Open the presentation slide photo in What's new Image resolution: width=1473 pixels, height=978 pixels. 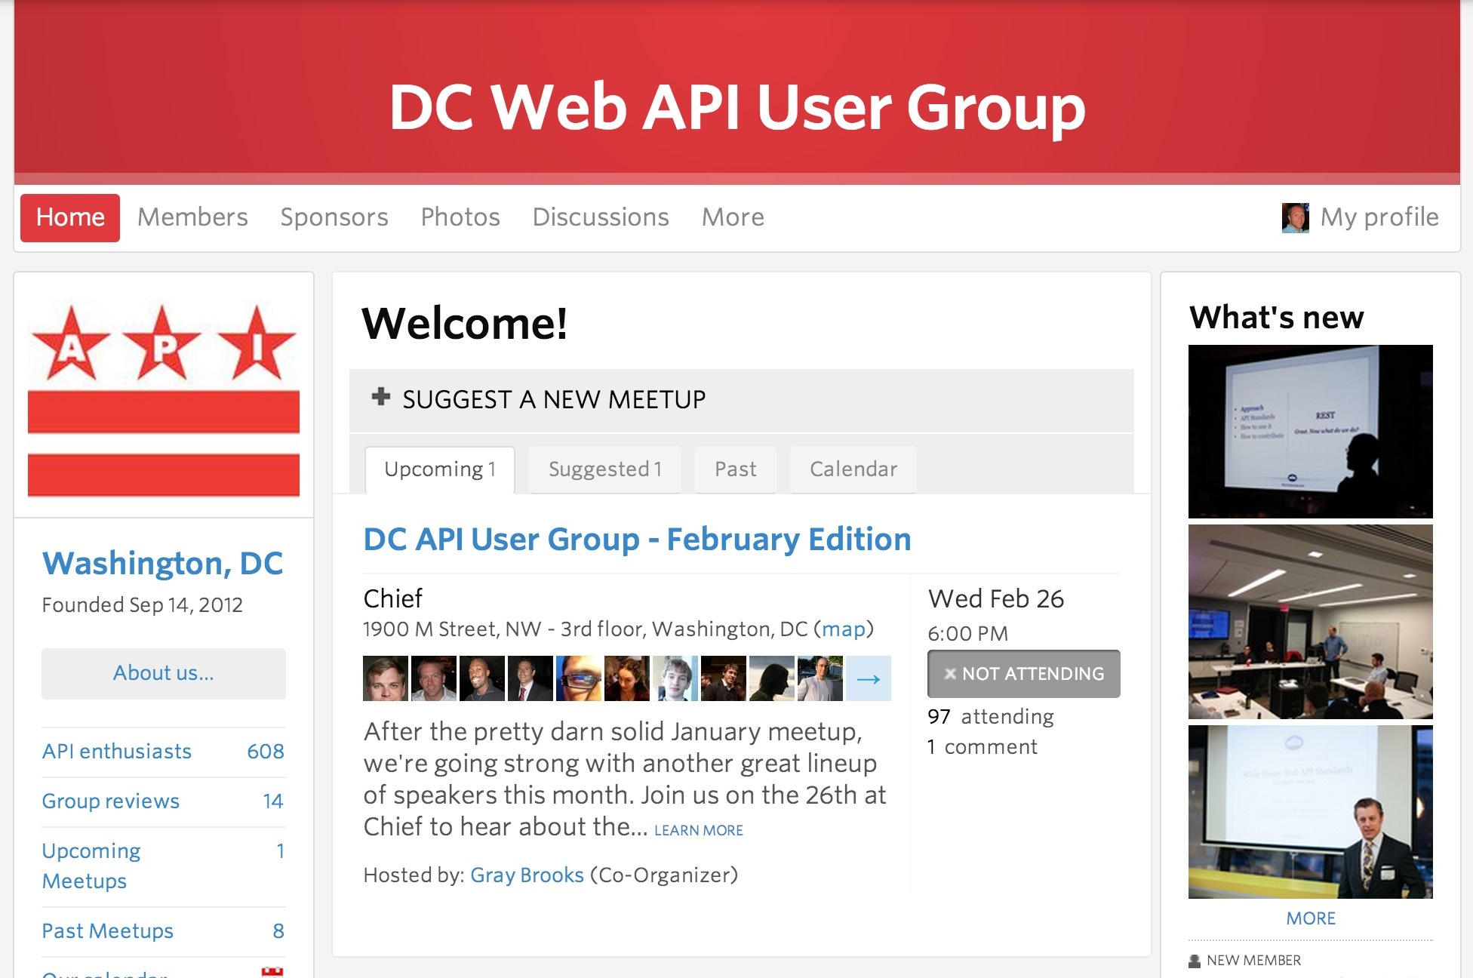click(x=1311, y=432)
